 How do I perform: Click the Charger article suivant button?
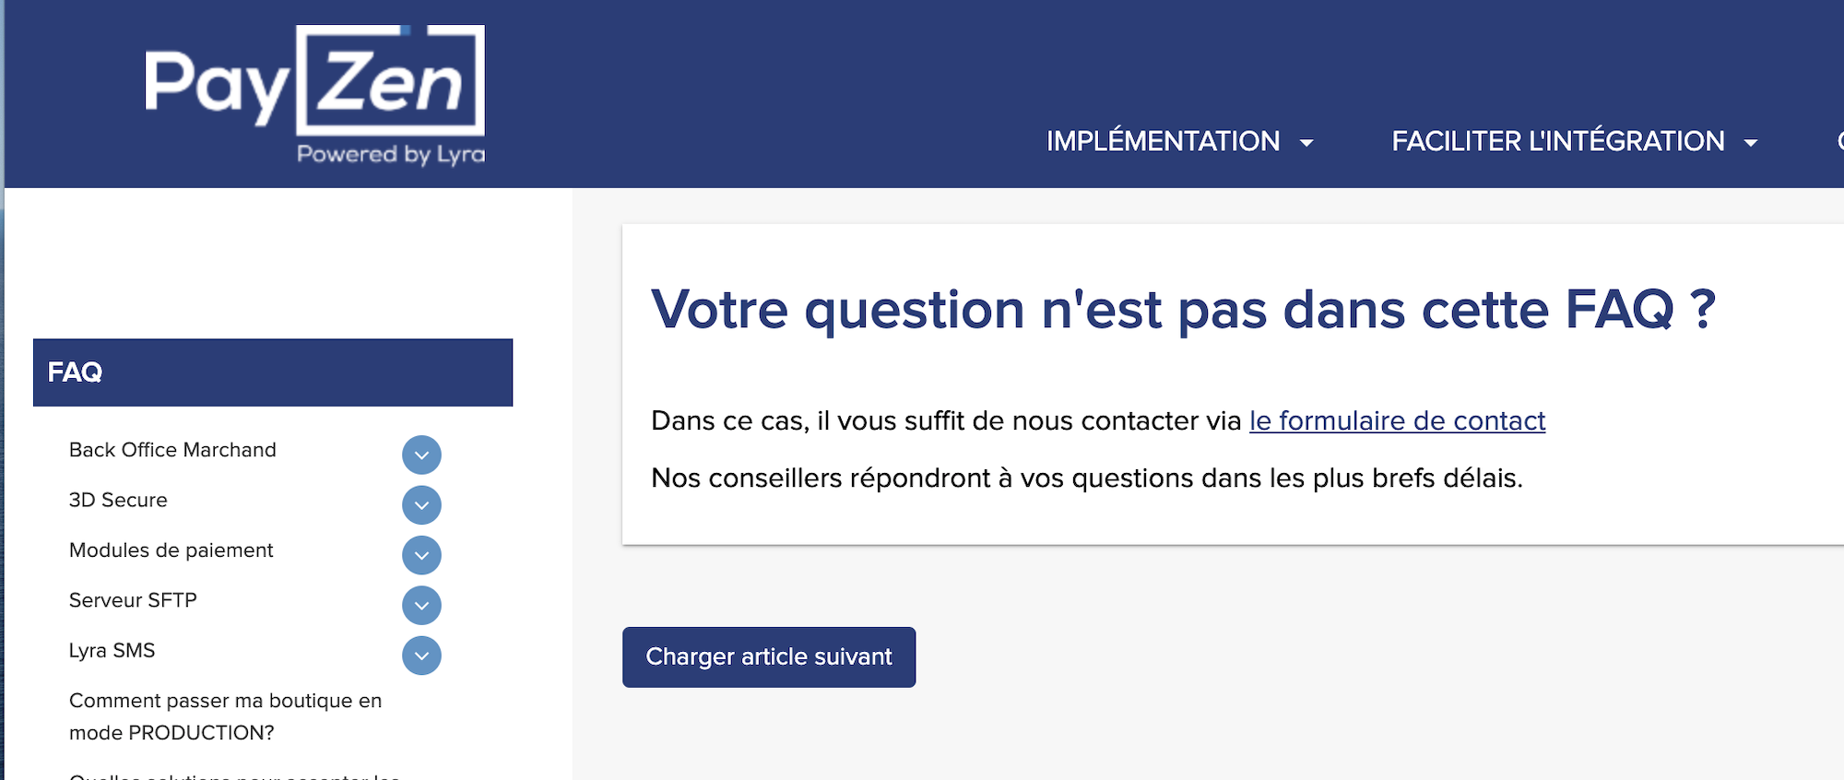pyautogui.click(x=769, y=656)
